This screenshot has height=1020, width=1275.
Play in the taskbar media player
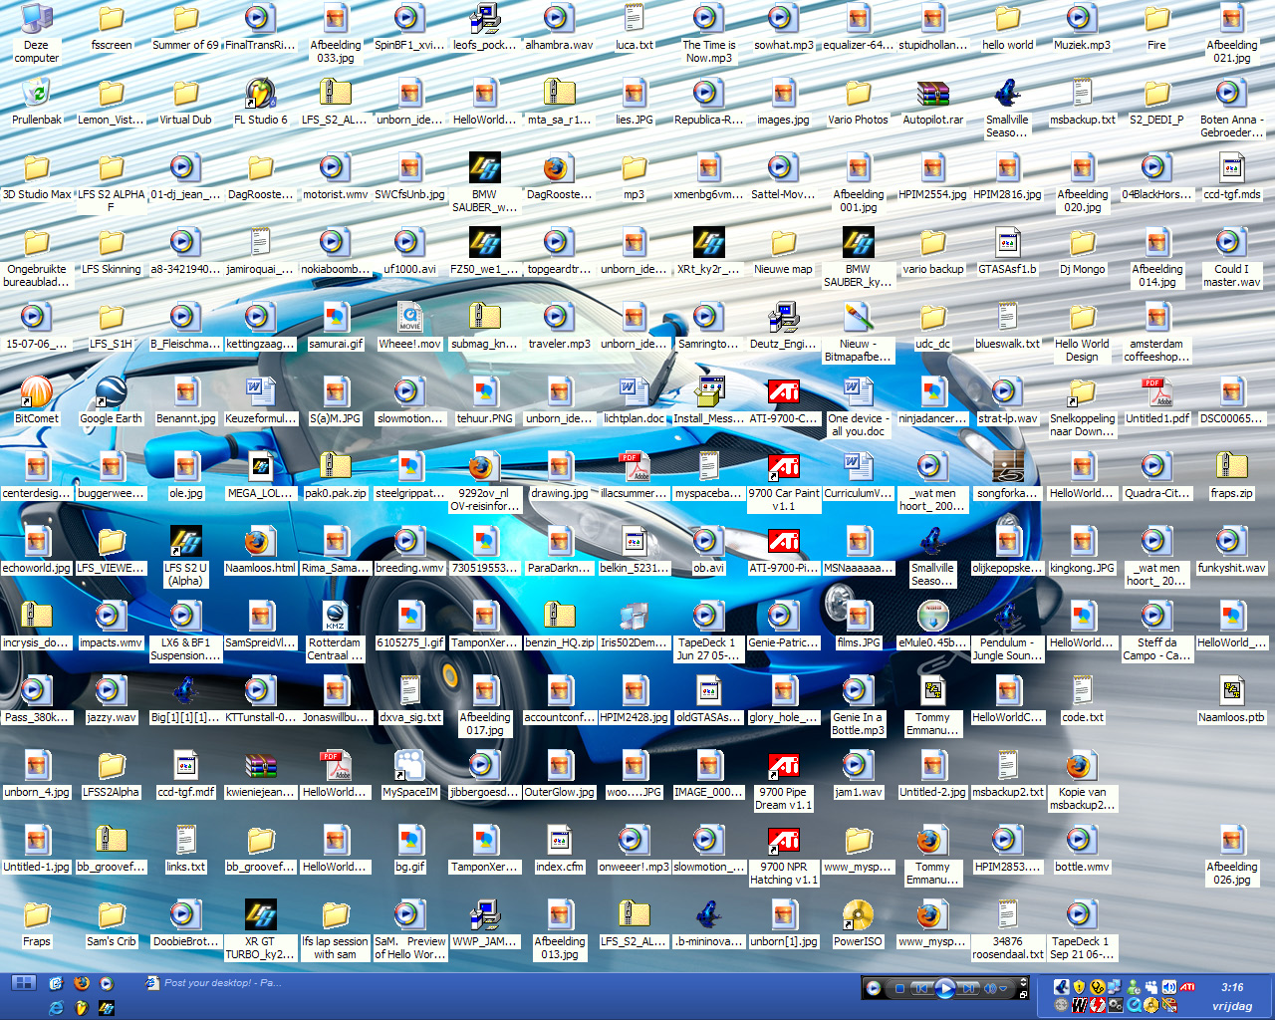(x=944, y=988)
